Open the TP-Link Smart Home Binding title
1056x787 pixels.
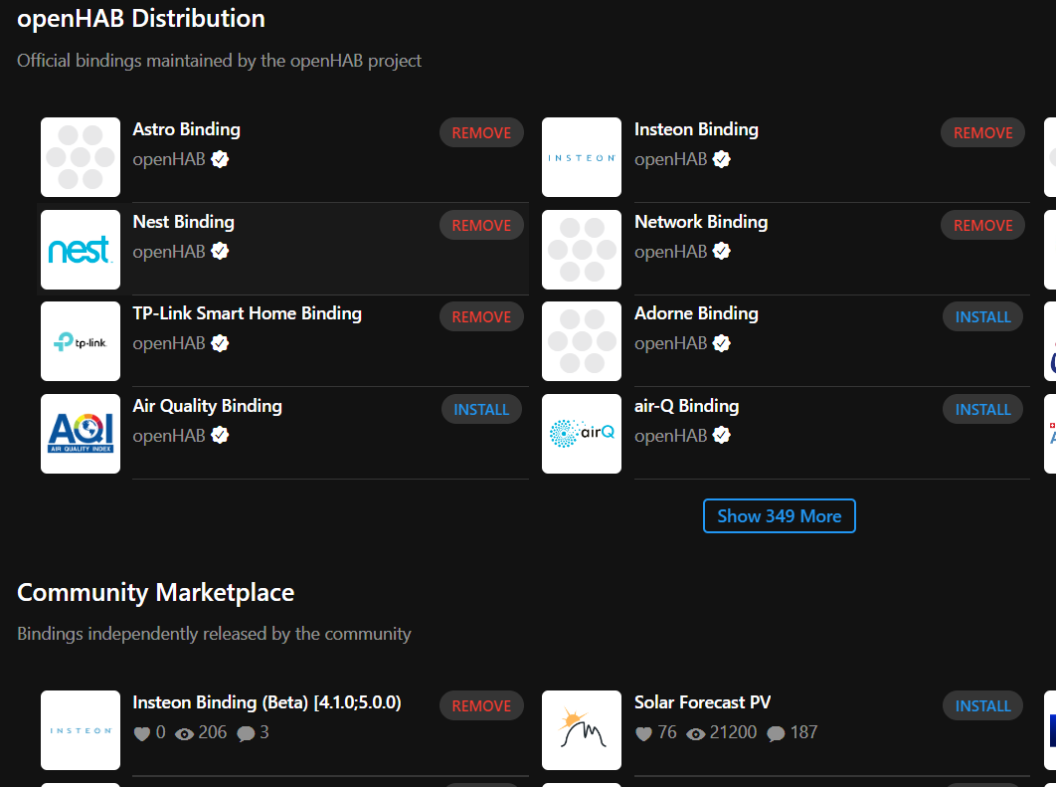247,313
